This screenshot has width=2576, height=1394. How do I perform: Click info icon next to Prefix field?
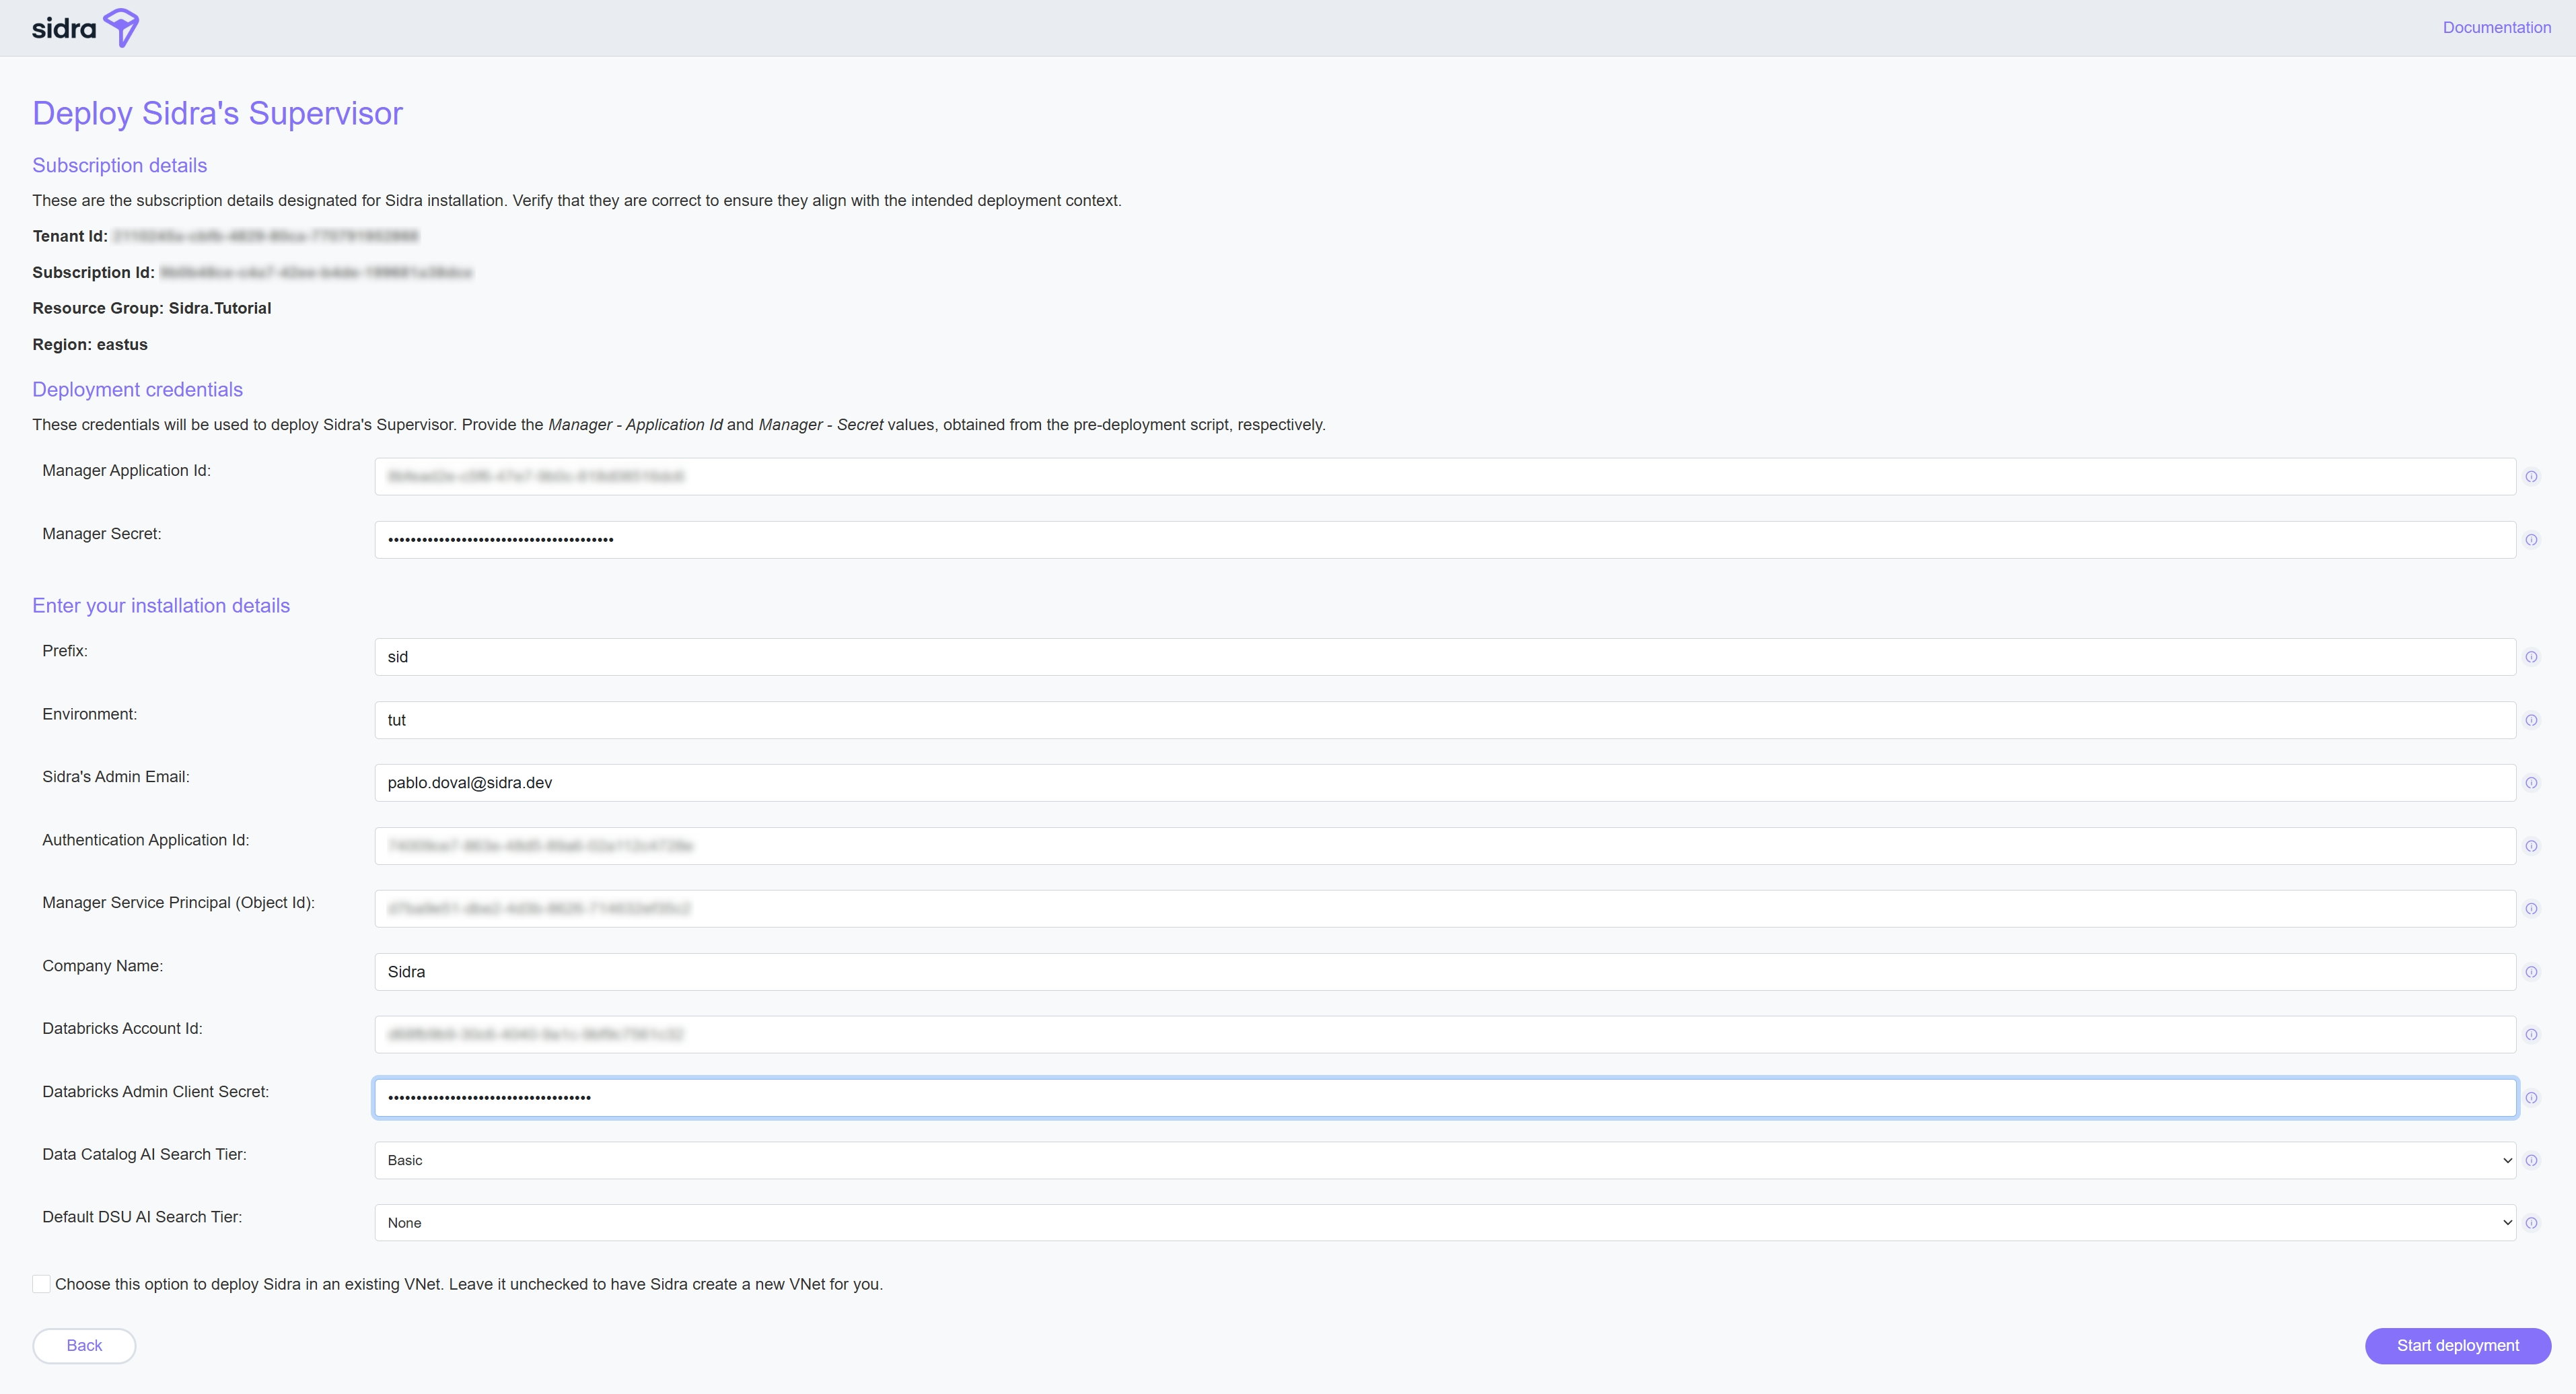tap(2531, 657)
